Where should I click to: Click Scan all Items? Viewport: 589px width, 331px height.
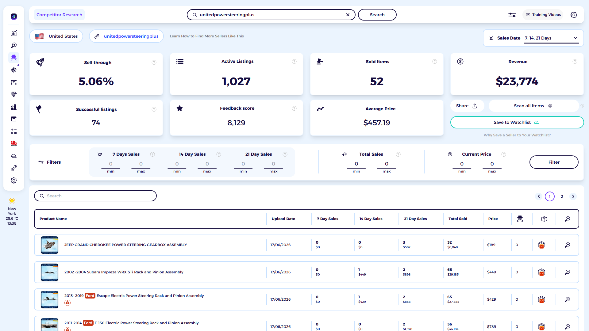[x=533, y=106]
